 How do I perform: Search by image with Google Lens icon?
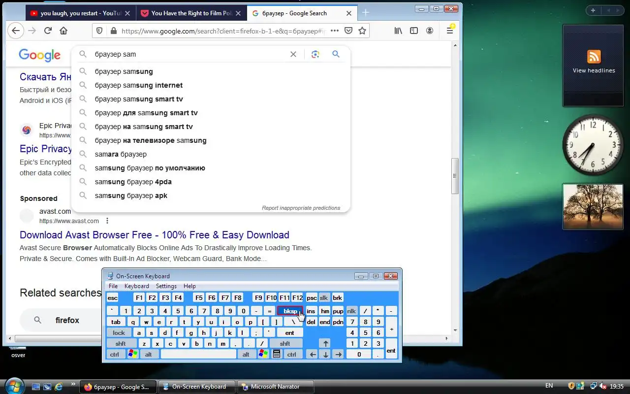[315, 54]
